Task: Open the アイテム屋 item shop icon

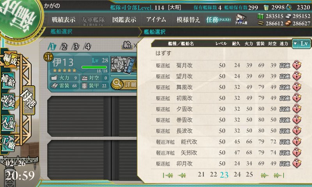Action: [241, 19]
